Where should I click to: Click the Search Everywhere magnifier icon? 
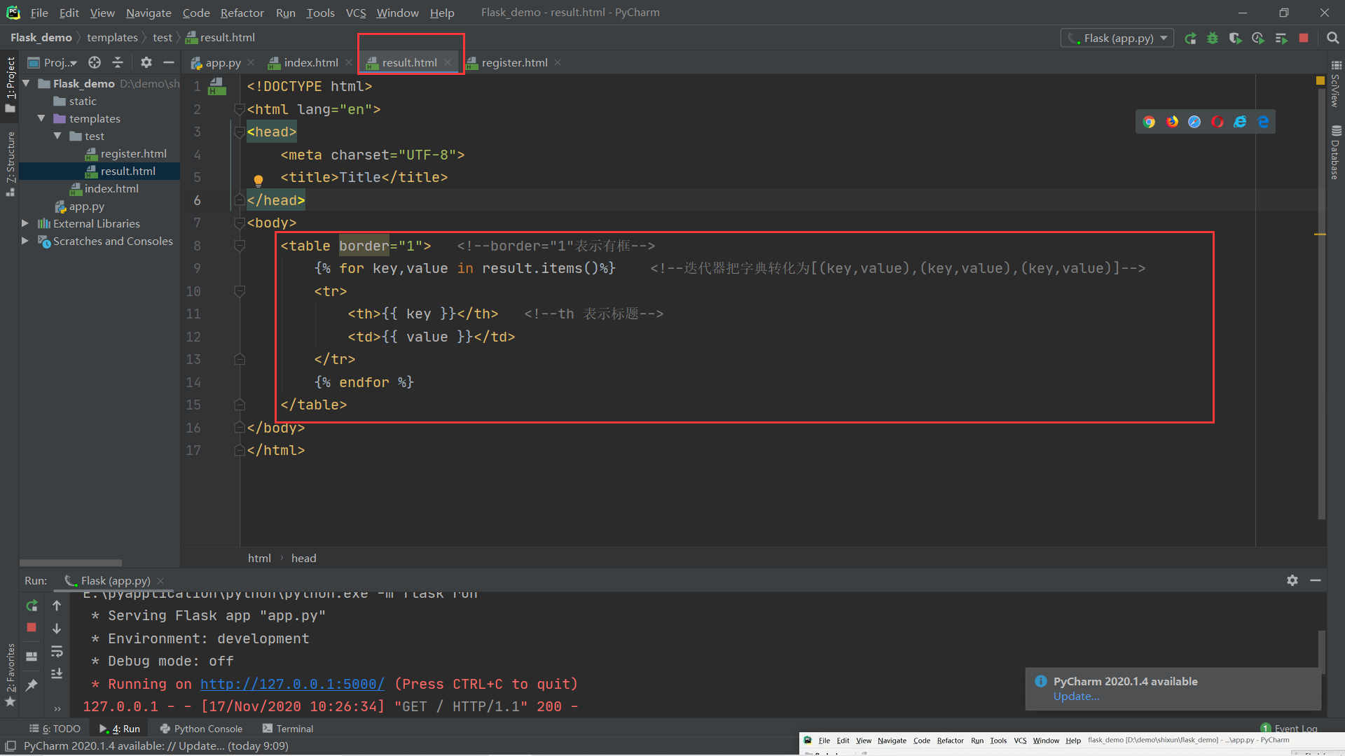[1332, 38]
